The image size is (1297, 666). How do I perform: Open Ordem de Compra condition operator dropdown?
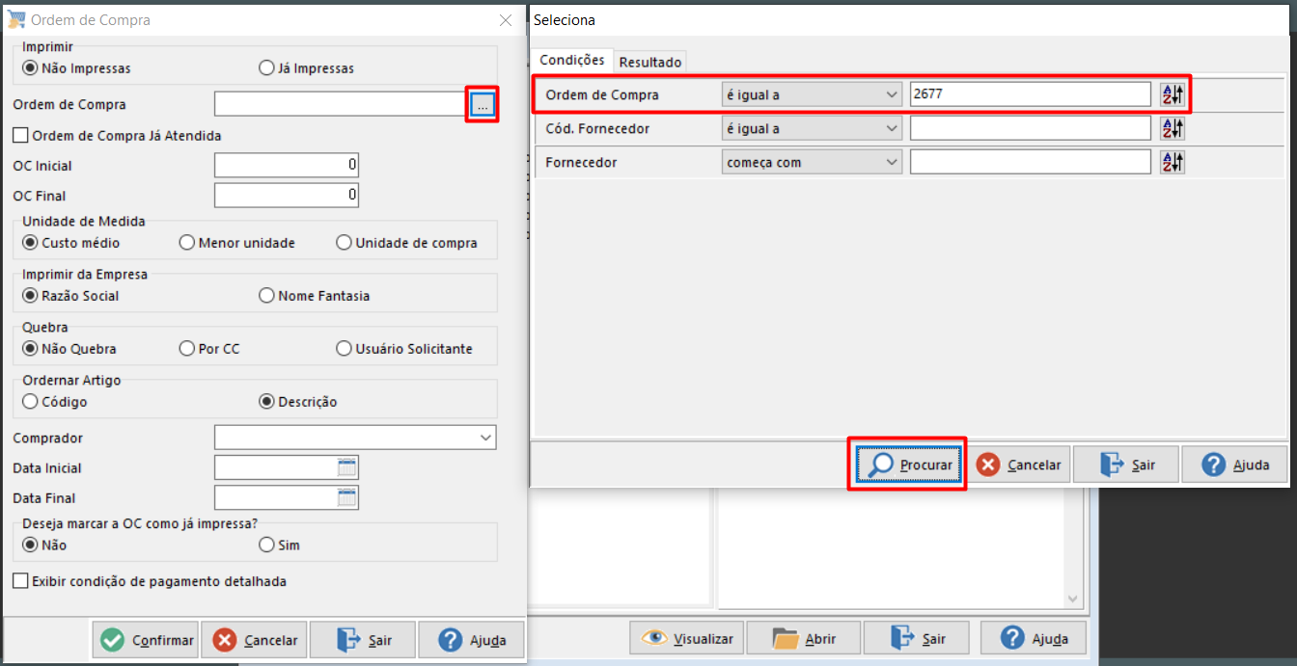pyautogui.click(x=811, y=94)
